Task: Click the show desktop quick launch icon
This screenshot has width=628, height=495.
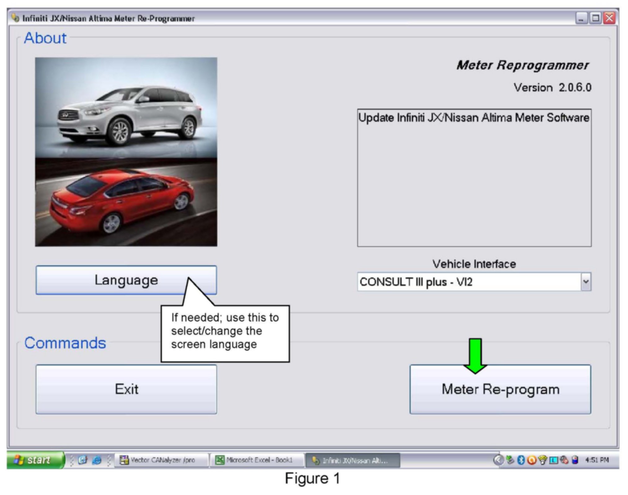Action: coord(82,460)
